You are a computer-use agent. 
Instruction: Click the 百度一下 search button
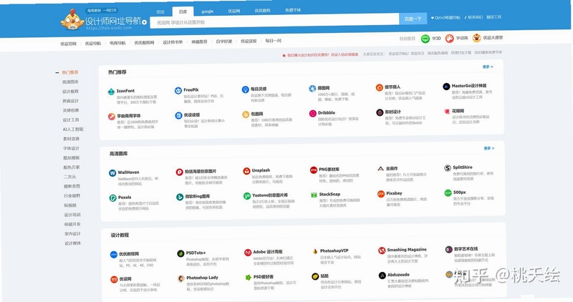413,19
